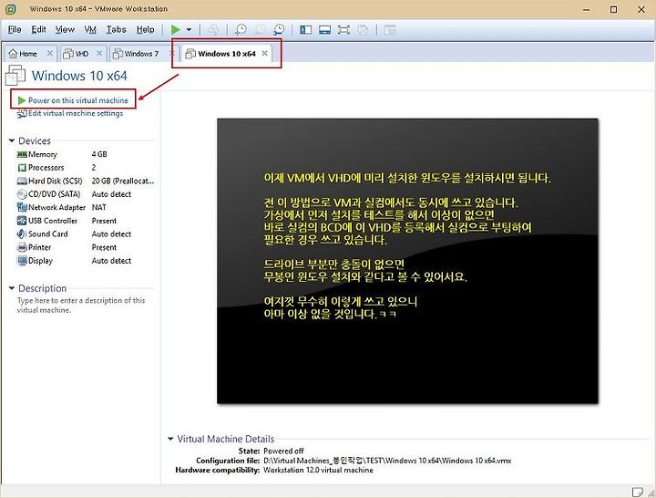Screen dimensions: 656x498
Task: Open the snapshot manager toolbar icon
Action: (x=279, y=30)
